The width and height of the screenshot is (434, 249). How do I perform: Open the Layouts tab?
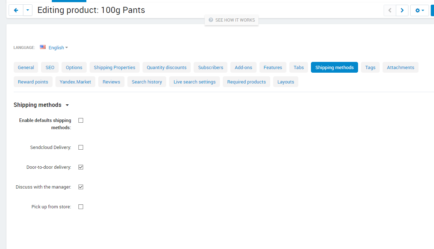click(x=286, y=82)
